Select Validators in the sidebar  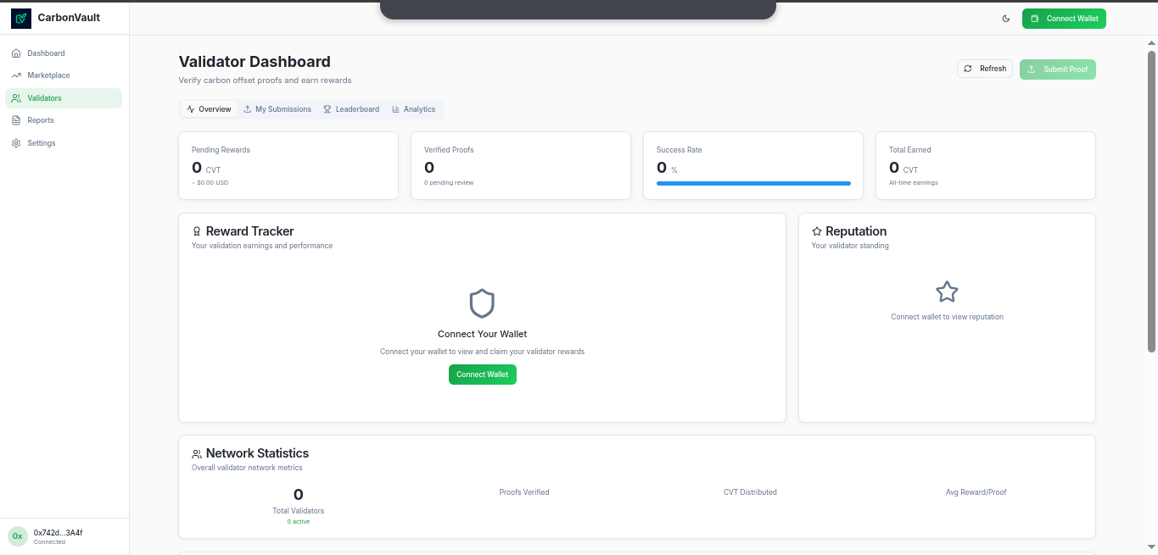point(44,98)
